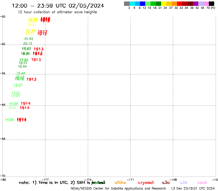The height and width of the screenshot is (191, 218).
Task: Click the wave height reading 18.01
Action: (x=23, y=63)
